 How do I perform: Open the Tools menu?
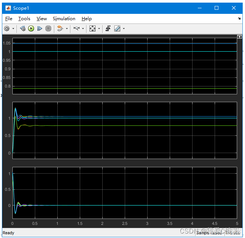(24, 19)
